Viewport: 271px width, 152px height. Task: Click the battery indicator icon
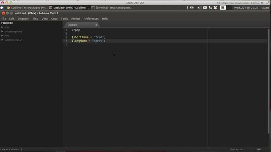coord(192,8)
